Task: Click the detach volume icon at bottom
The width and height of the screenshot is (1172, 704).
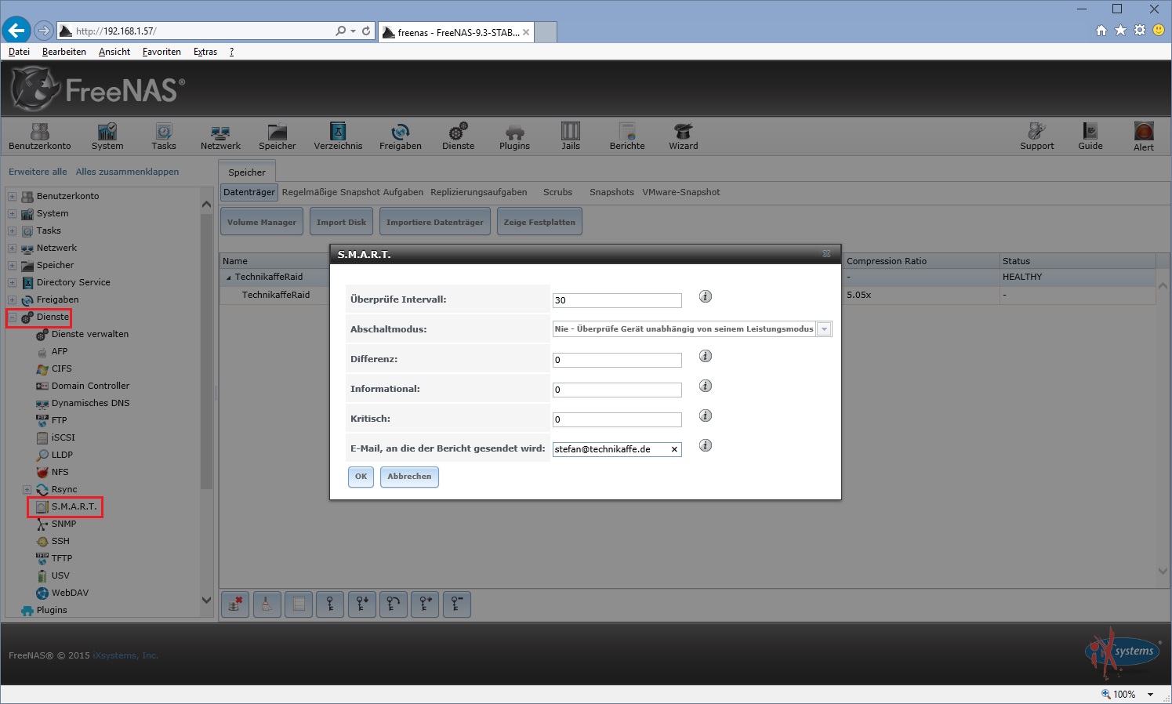Action: click(x=235, y=604)
